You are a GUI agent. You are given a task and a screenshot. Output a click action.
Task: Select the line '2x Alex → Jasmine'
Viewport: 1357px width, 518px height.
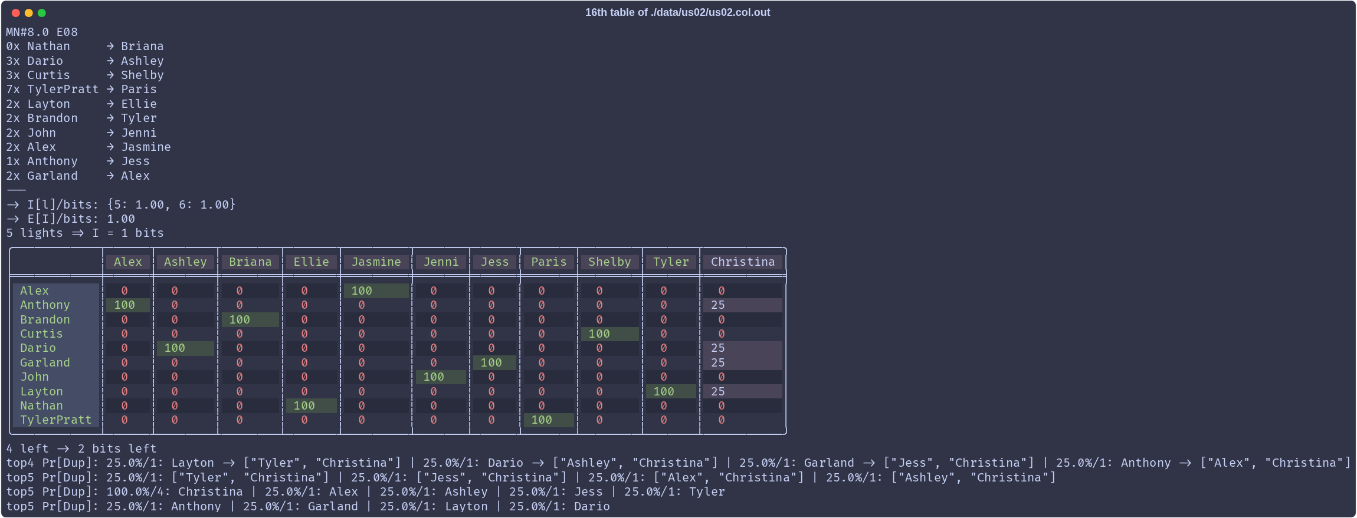[x=88, y=147]
